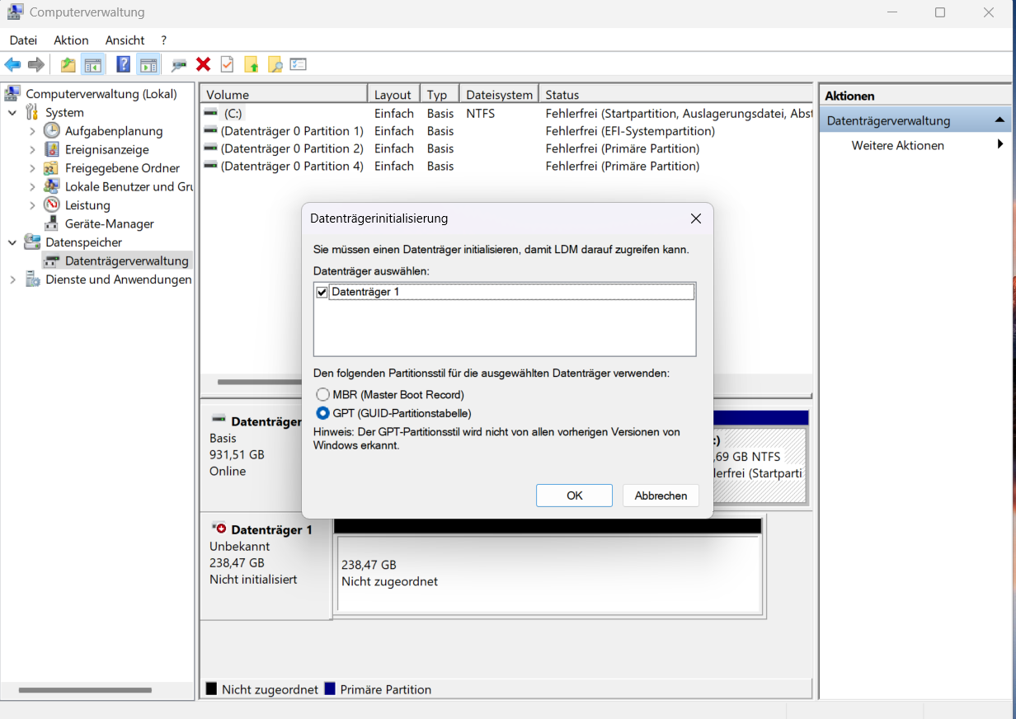Confirm disk initialization with OK
The image size is (1016, 719).
574,496
